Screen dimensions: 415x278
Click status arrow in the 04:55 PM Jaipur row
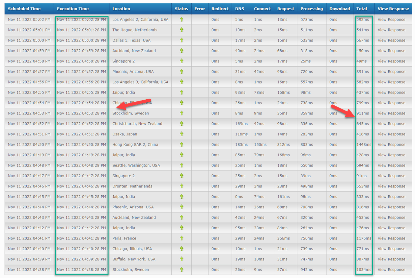pos(182,92)
